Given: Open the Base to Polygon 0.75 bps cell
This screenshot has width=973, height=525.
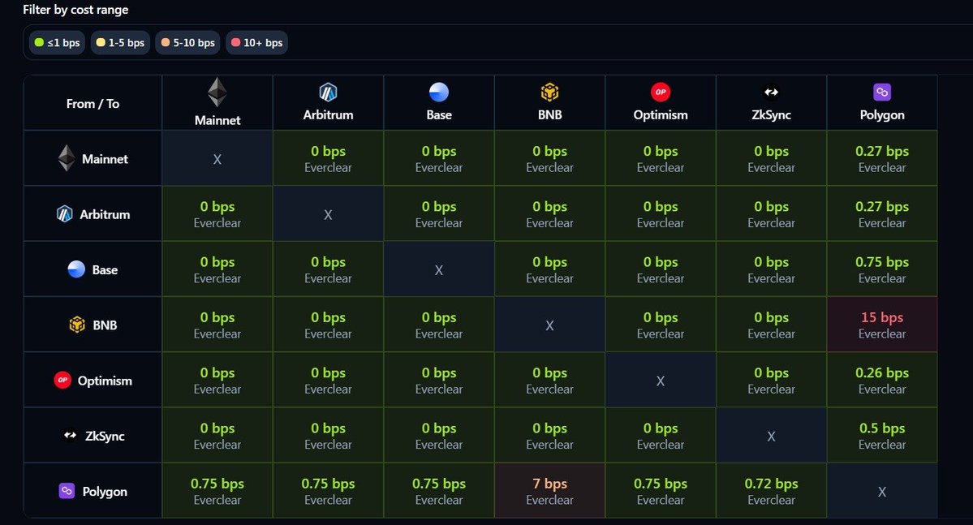Looking at the screenshot, I should [x=882, y=269].
